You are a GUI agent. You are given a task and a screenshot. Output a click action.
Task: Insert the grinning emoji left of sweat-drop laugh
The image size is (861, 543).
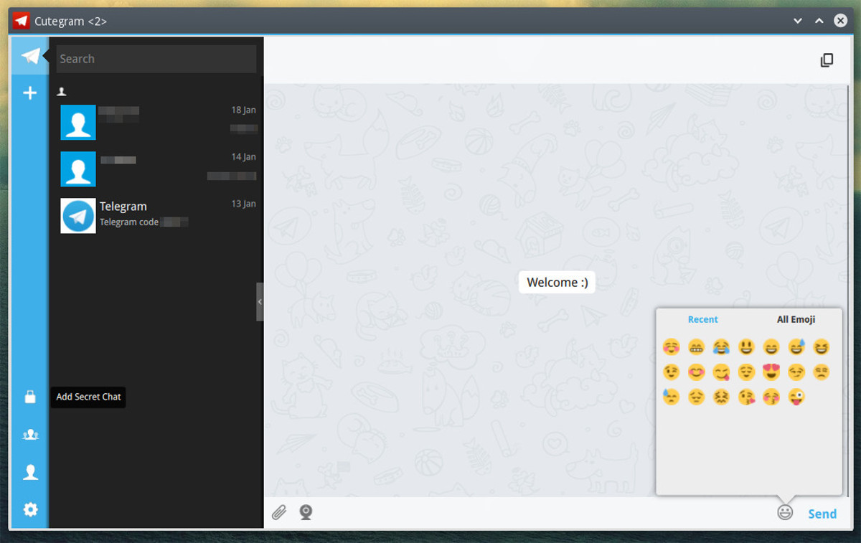(771, 347)
